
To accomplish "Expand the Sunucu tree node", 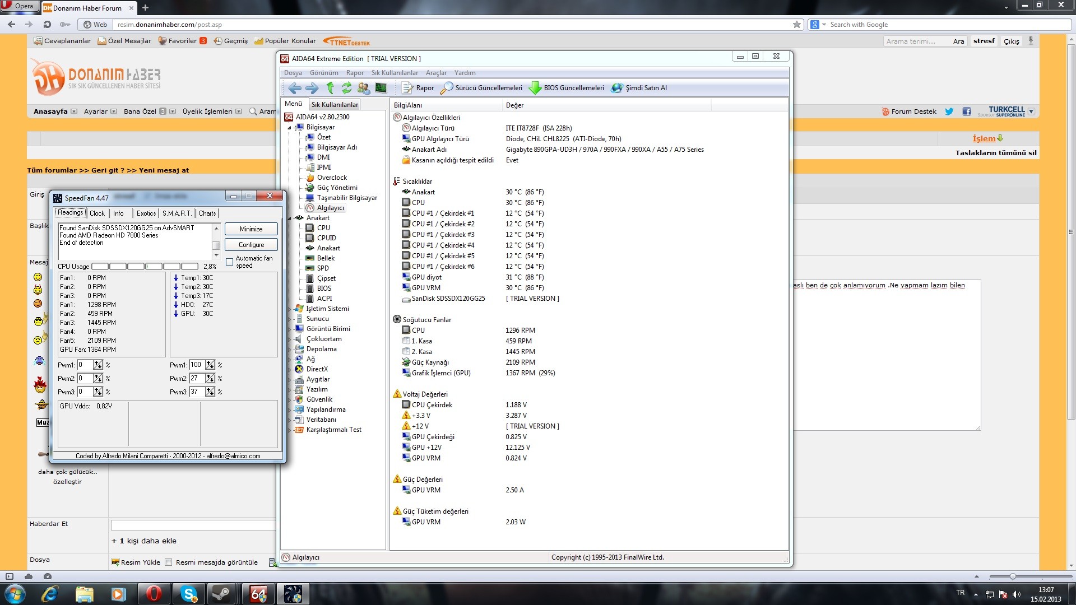I will point(290,319).
